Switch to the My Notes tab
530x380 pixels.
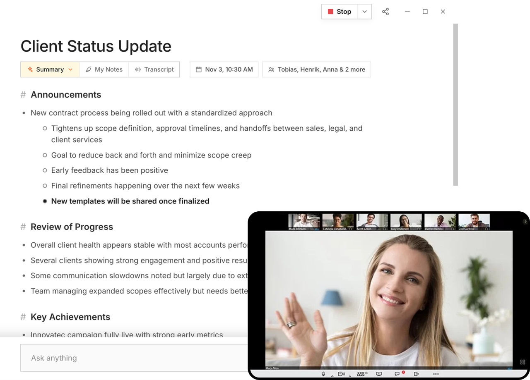click(x=104, y=69)
